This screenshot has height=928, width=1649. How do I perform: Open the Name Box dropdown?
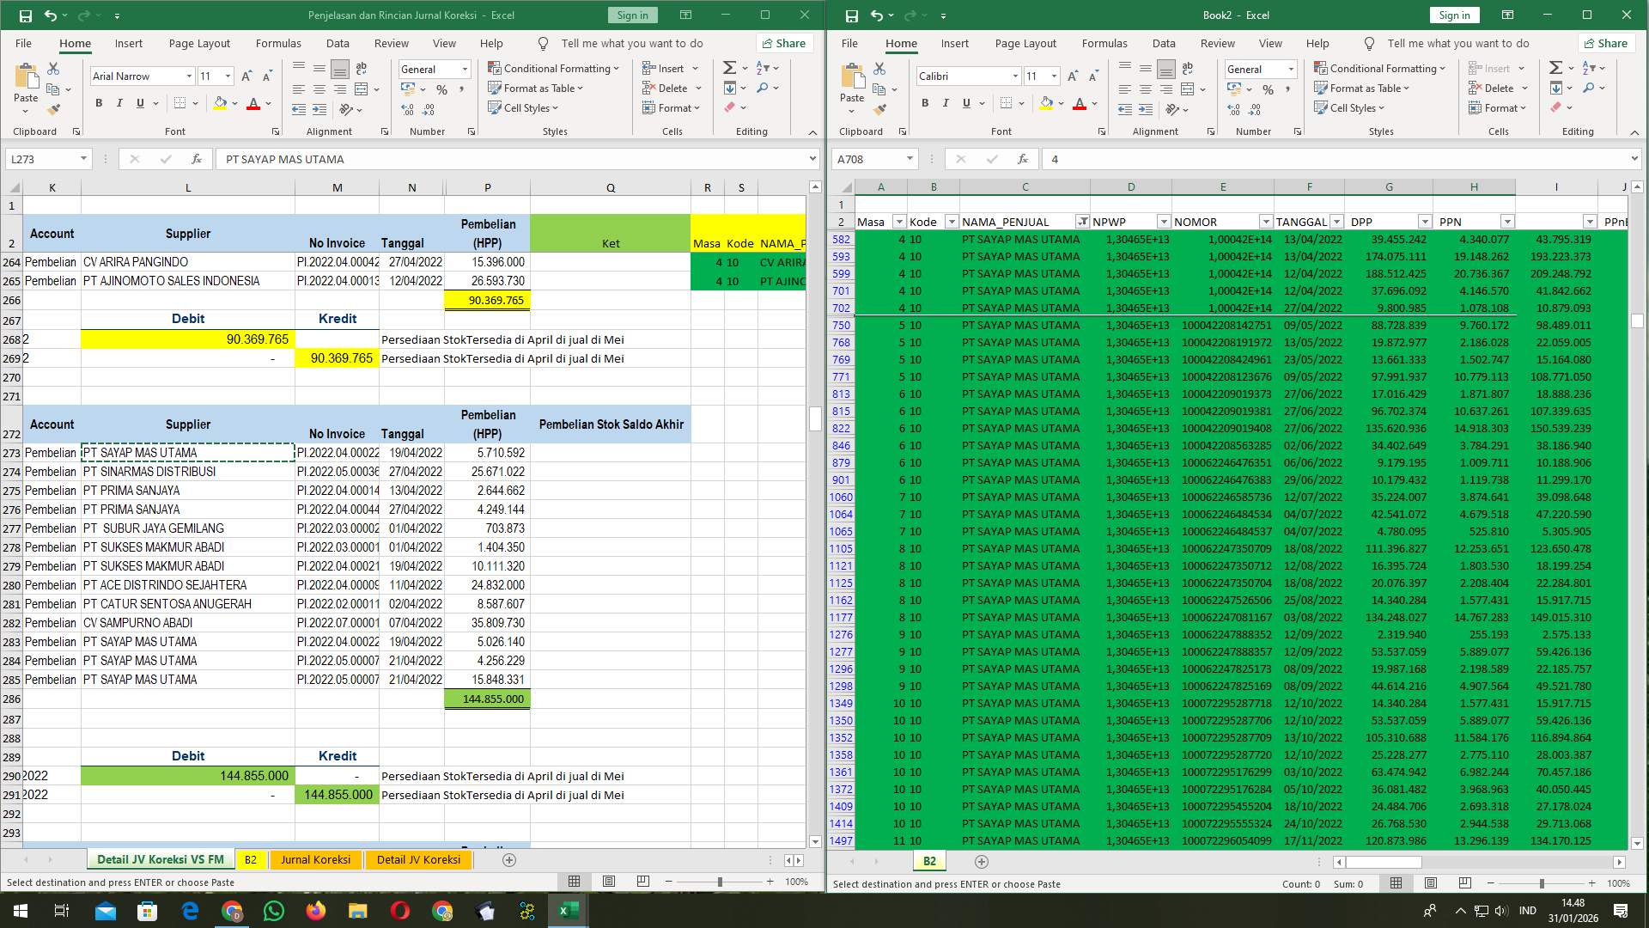coord(83,158)
